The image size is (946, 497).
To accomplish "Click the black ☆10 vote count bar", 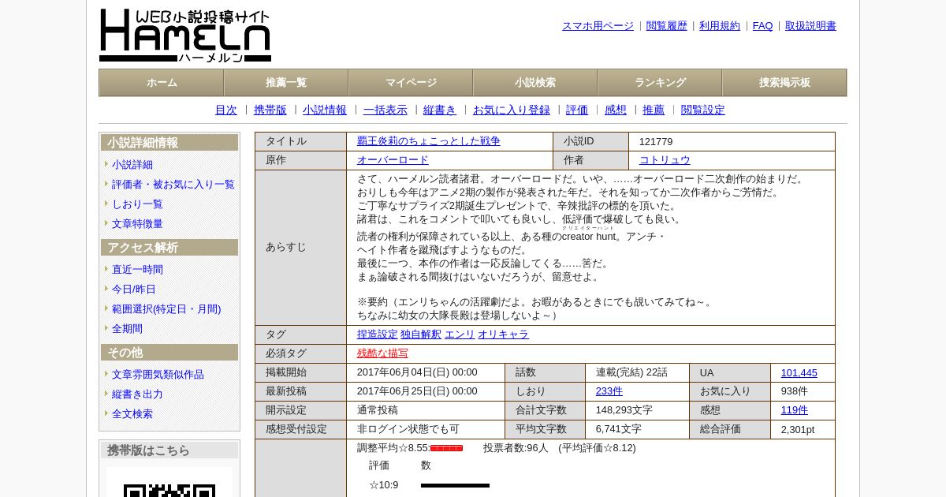I will coord(455,486).
